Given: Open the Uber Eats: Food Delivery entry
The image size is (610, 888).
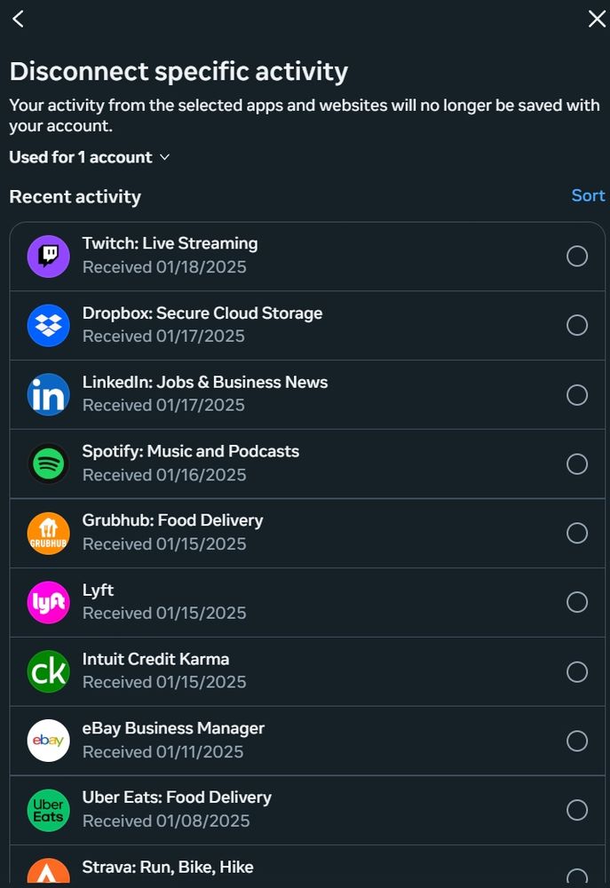Looking at the screenshot, I should [177, 809].
